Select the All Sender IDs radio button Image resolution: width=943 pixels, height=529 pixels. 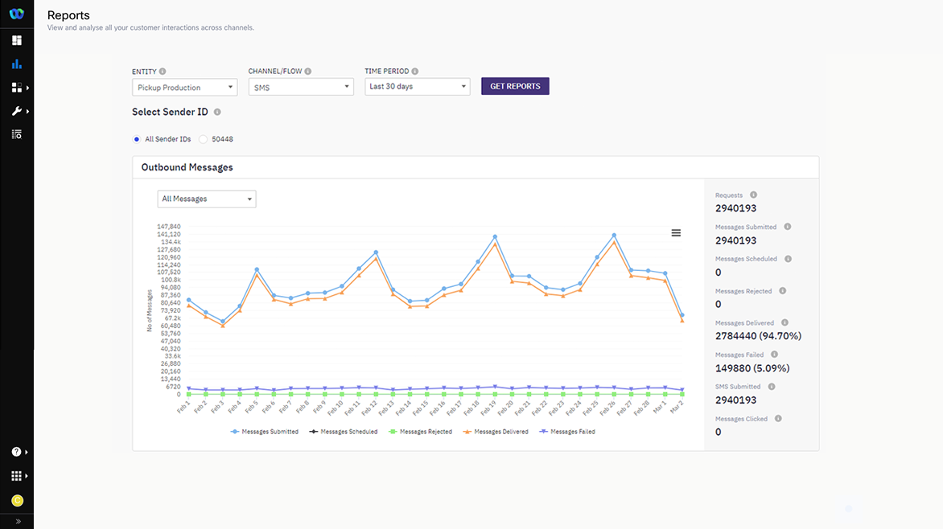(136, 138)
